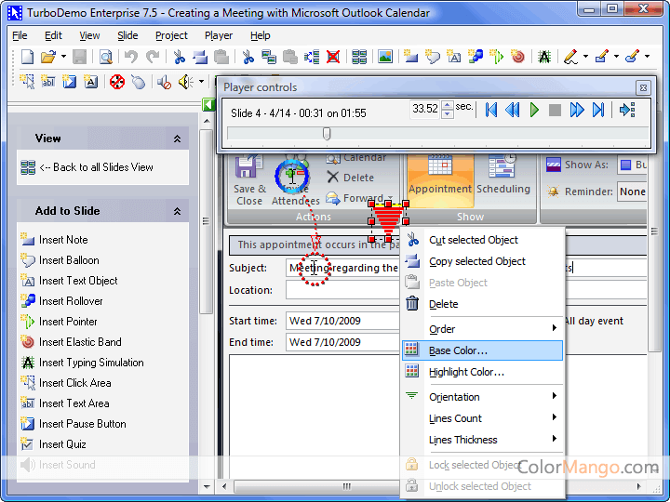Viewport: 670px width, 502px height.
Task: Decrease slide duration with down spinner arrow
Action: (447, 114)
